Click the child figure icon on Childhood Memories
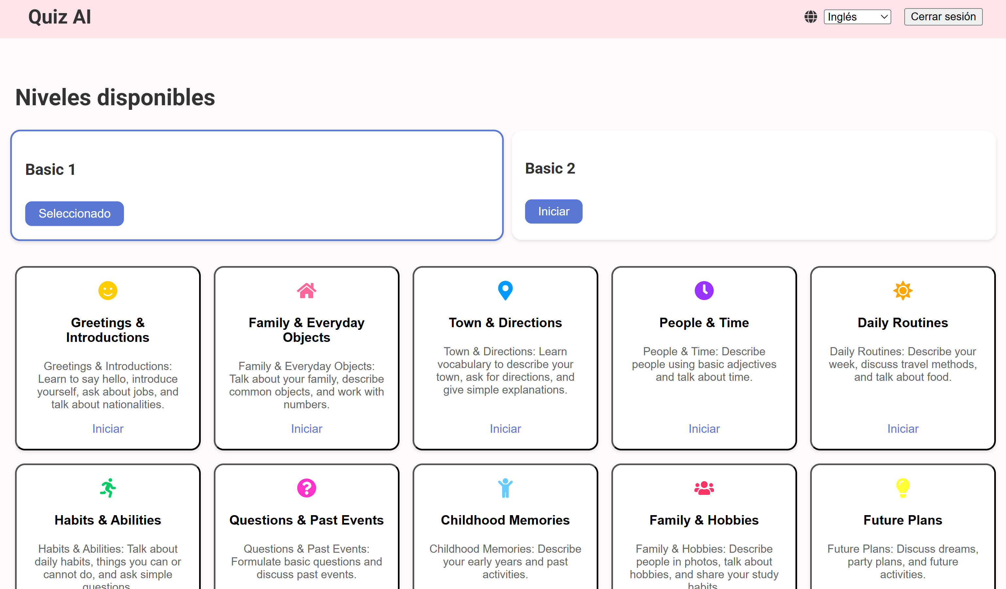This screenshot has height=589, width=1006. pyautogui.click(x=505, y=488)
